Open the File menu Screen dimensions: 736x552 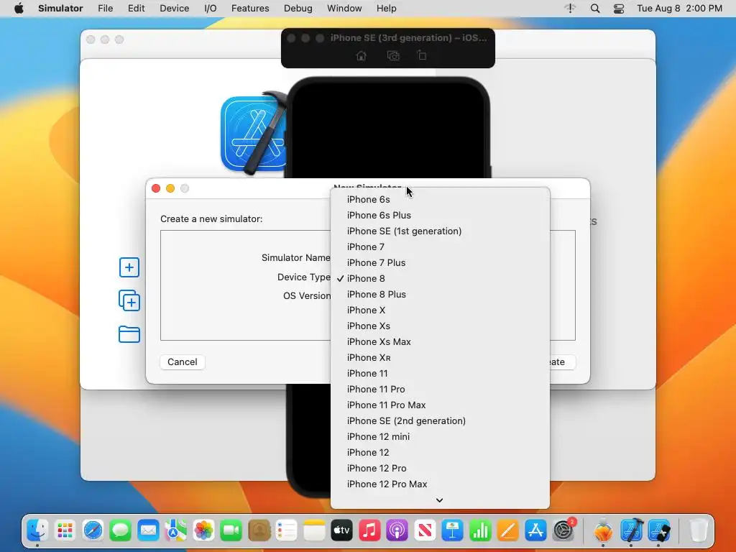(x=105, y=9)
